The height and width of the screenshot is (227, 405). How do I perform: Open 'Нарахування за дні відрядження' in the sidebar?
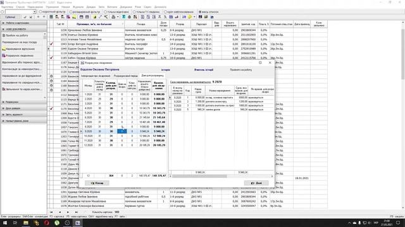(x=22, y=76)
